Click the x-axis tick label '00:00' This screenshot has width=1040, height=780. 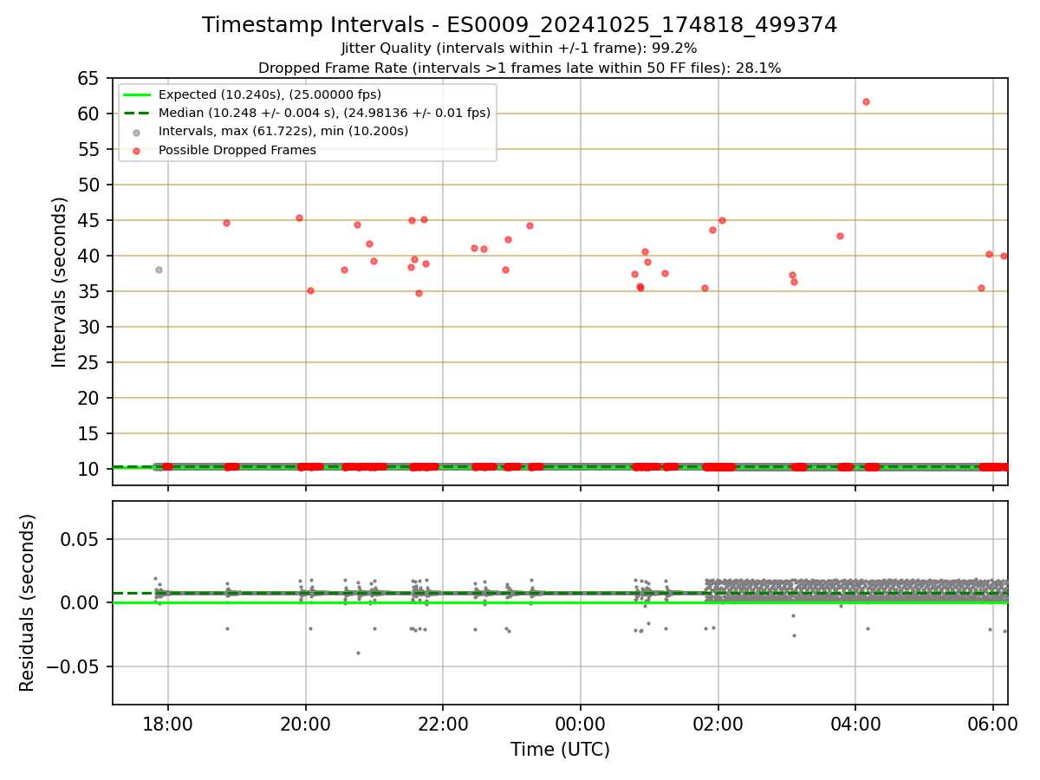(581, 723)
